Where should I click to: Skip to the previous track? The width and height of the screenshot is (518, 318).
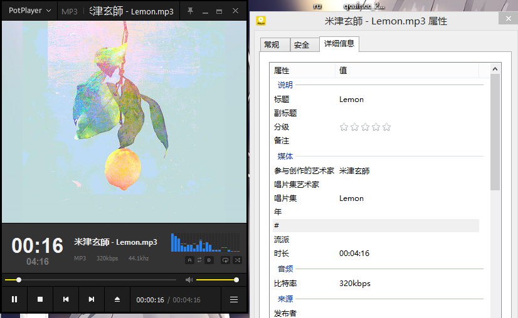66,300
